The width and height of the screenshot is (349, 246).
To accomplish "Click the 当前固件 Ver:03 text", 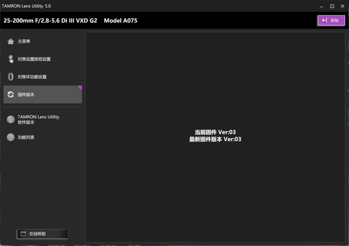I will 215,132.
